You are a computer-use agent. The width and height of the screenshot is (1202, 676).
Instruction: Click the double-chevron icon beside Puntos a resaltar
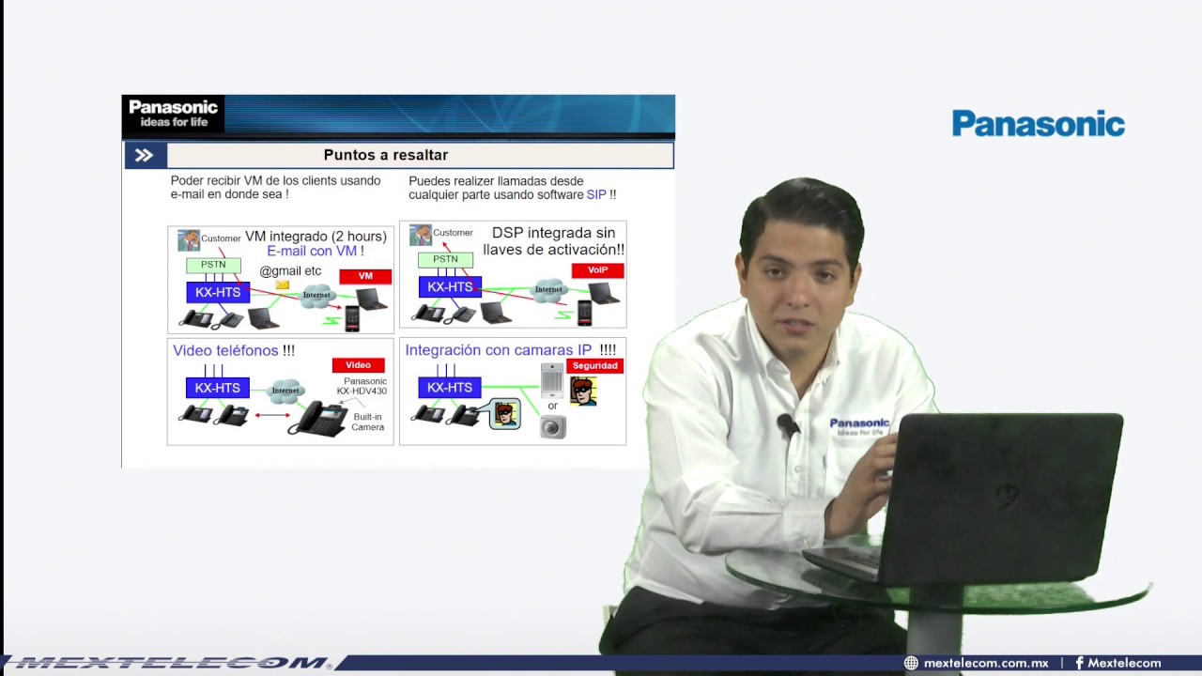[x=145, y=155]
